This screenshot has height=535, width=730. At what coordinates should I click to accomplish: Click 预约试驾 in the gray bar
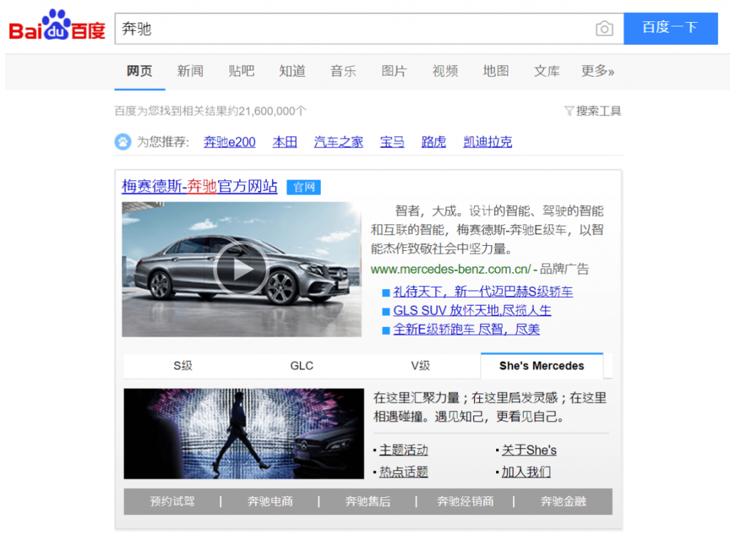pos(171,502)
